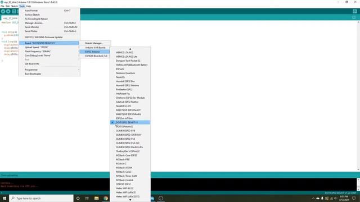Viewport: 360px width, 202px height.
Task: Select Heltec WiFi Kit 32 board
Action: (130, 189)
